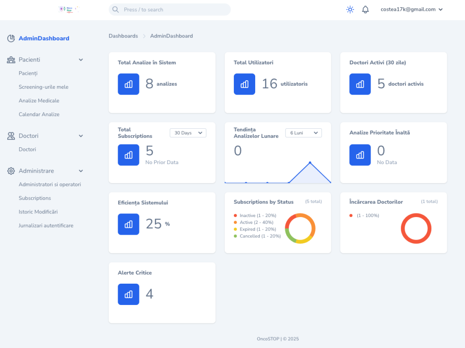Open the 30 Days dropdown on Total Subscriptions
Screen dimensions: 465x348
click(x=188, y=133)
